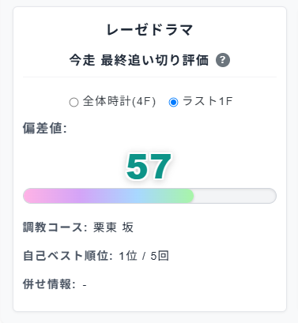Click the 1位 / 5回 ranking value
The width and height of the screenshot is (298, 323).
[x=144, y=256]
